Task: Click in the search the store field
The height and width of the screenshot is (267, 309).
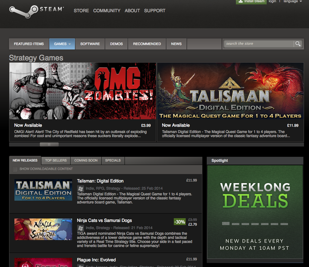Action: click(x=259, y=44)
